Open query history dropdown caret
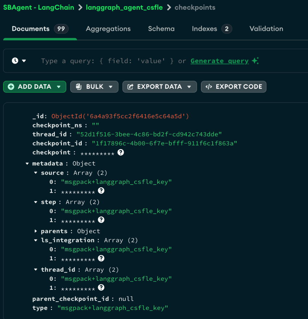This screenshot has height=319, width=308. pyautogui.click(x=24, y=61)
